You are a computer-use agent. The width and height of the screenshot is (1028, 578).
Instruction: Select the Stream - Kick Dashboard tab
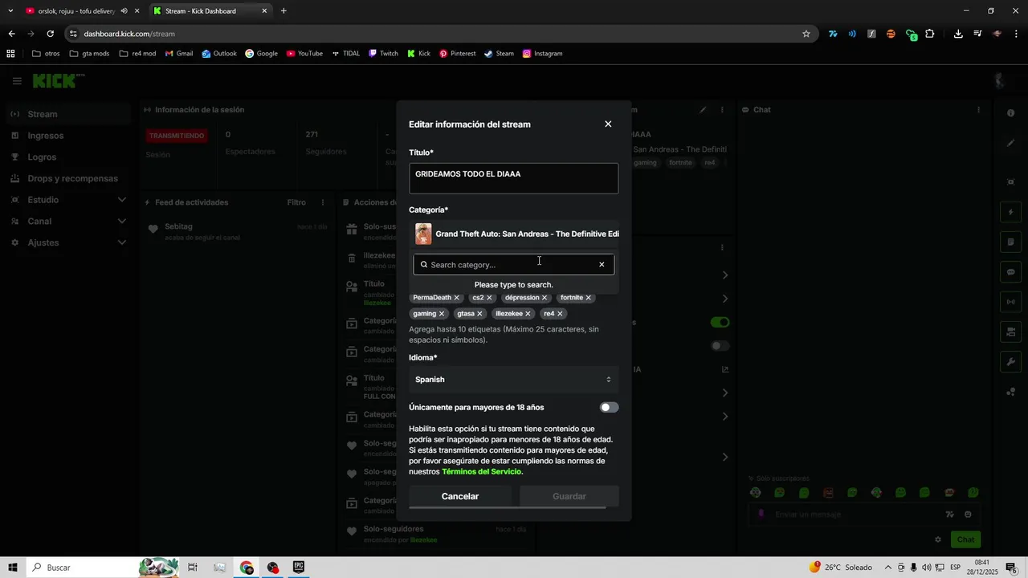(210, 11)
